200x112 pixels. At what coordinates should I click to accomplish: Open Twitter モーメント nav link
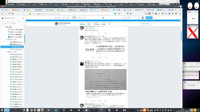66,18
